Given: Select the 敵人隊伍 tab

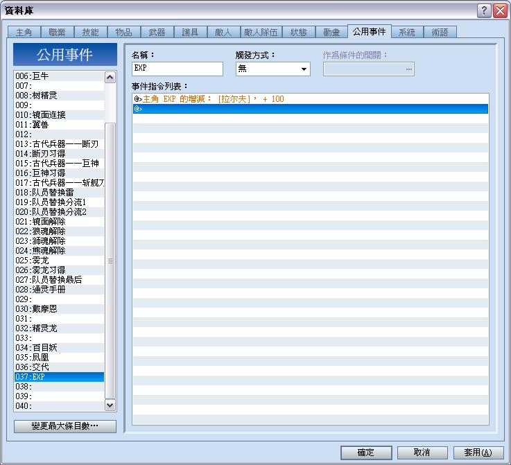Looking at the screenshot, I should [x=261, y=33].
